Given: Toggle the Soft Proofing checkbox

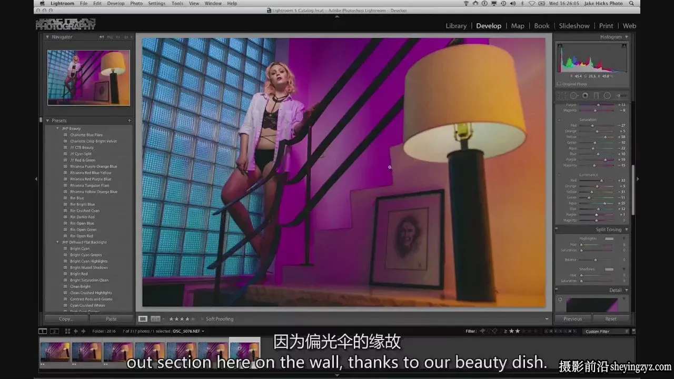Looking at the screenshot, I should point(202,319).
